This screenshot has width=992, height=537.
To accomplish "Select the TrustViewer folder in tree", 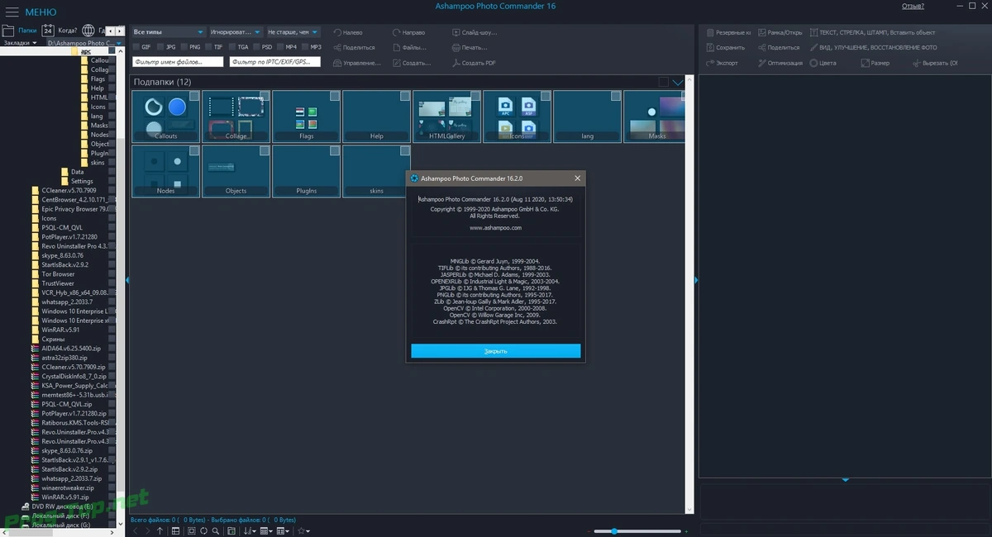I will click(57, 283).
